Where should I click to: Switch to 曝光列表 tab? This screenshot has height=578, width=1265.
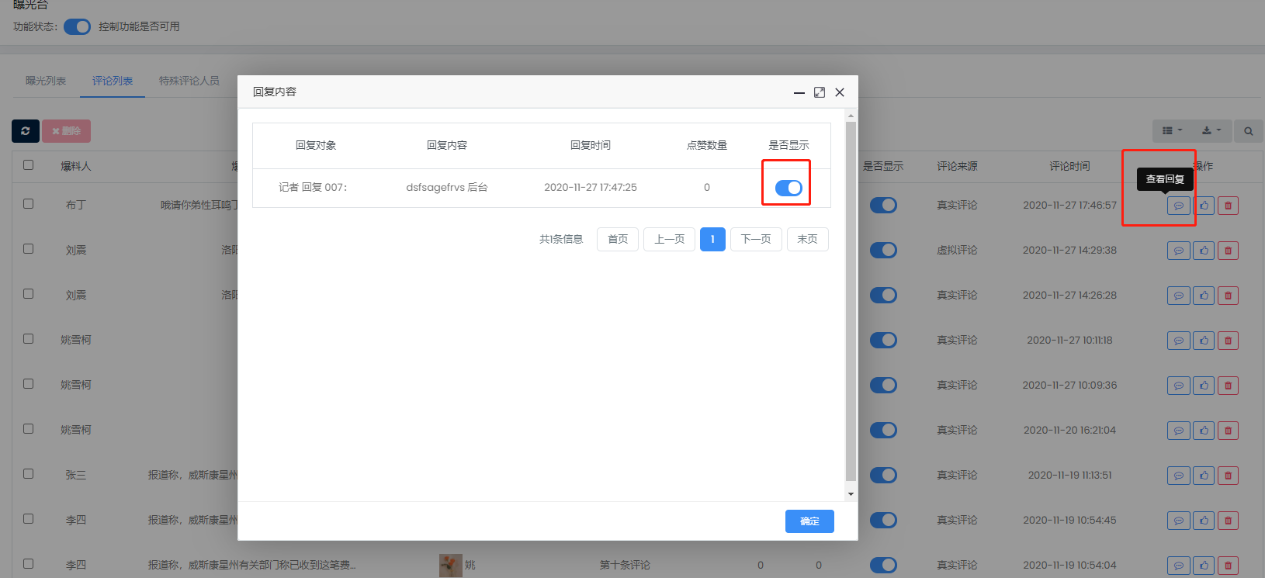pos(46,81)
